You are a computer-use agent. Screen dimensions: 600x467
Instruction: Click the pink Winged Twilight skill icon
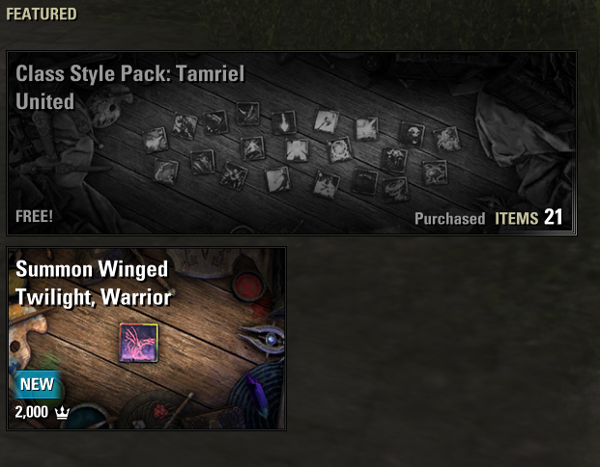coord(138,343)
